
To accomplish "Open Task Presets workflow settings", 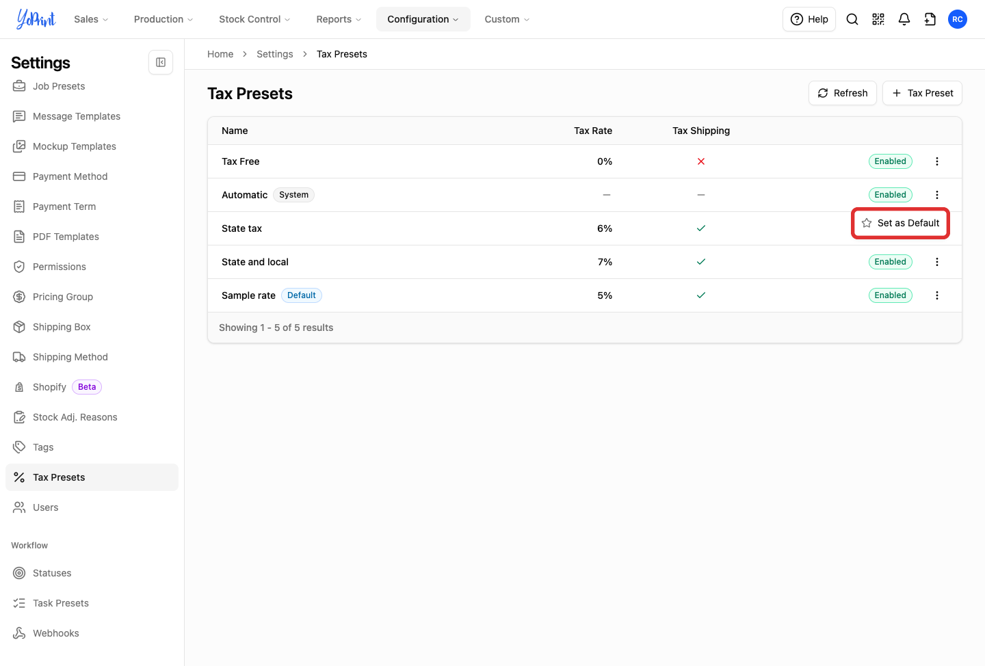I will [92, 603].
